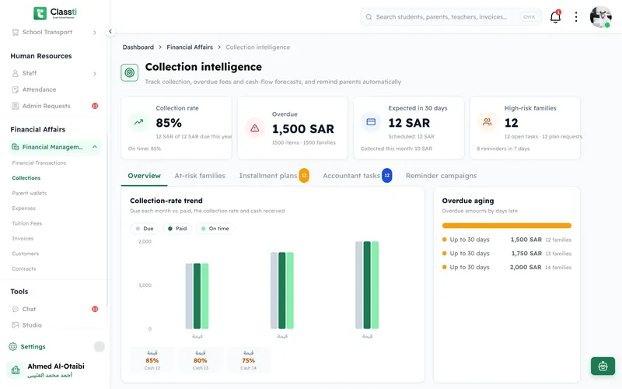This screenshot has width=622, height=389.
Task: Collapse the sidebar with the arrow button
Action: 110,31
